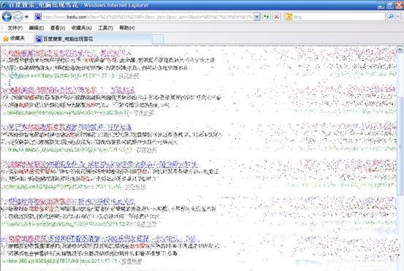The height and width of the screenshot is (271, 404).
Task: Open the 帮助(H) menu
Action: click(127, 28)
